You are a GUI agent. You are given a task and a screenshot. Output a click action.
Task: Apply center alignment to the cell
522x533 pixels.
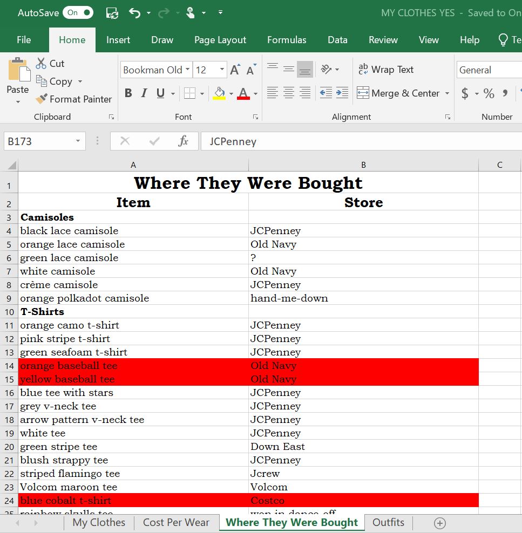coord(288,93)
